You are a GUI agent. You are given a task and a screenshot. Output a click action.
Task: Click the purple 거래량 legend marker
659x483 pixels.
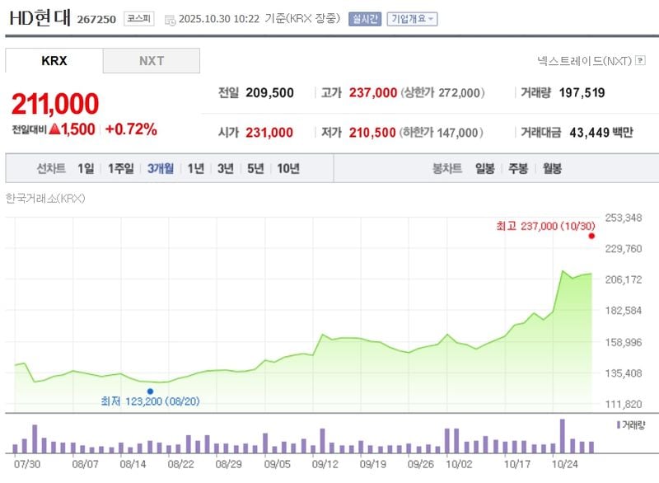619,424
